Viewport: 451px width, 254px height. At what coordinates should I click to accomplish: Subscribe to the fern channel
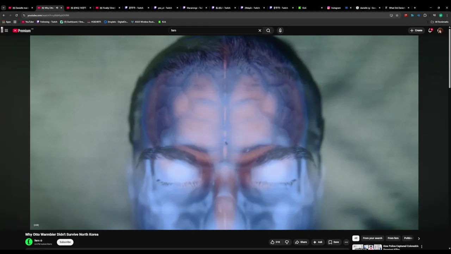pos(65,242)
